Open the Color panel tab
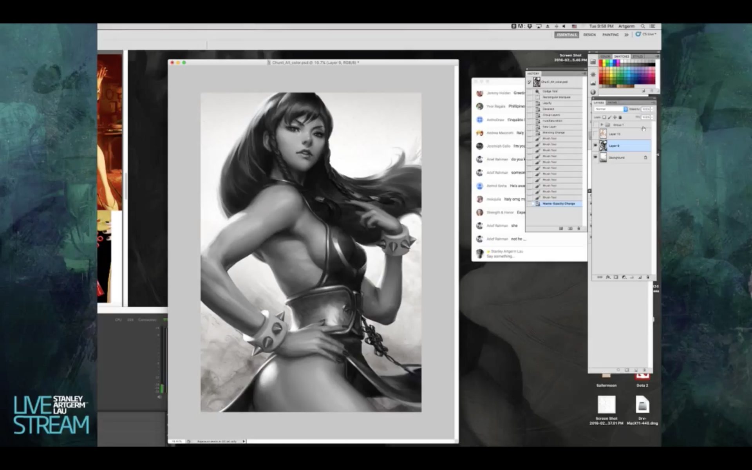This screenshot has width=752, height=470. click(x=605, y=56)
